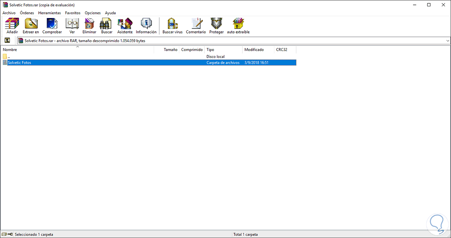Image resolution: width=451 pixels, height=238 pixels.
Task: Open the Opciones menu
Action: pyautogui.click(x=93, y=13)
